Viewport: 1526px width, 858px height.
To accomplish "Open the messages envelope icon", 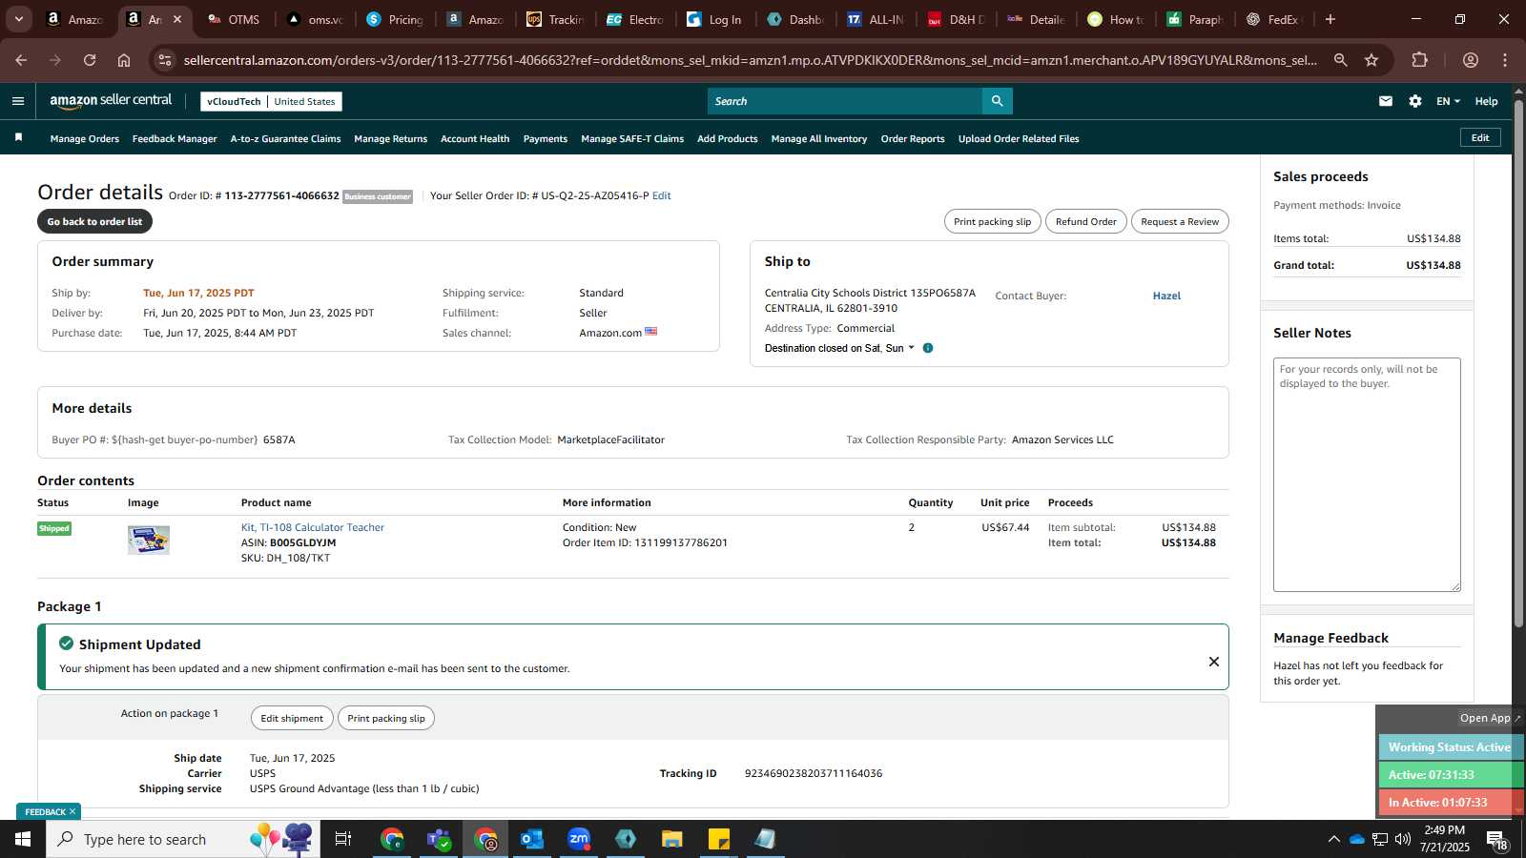I will click(1386, 101).
